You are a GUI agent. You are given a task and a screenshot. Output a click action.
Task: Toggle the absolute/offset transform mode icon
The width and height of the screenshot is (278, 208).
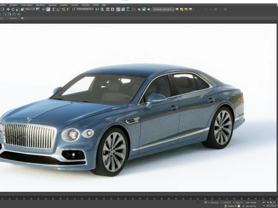coord(206,202)
